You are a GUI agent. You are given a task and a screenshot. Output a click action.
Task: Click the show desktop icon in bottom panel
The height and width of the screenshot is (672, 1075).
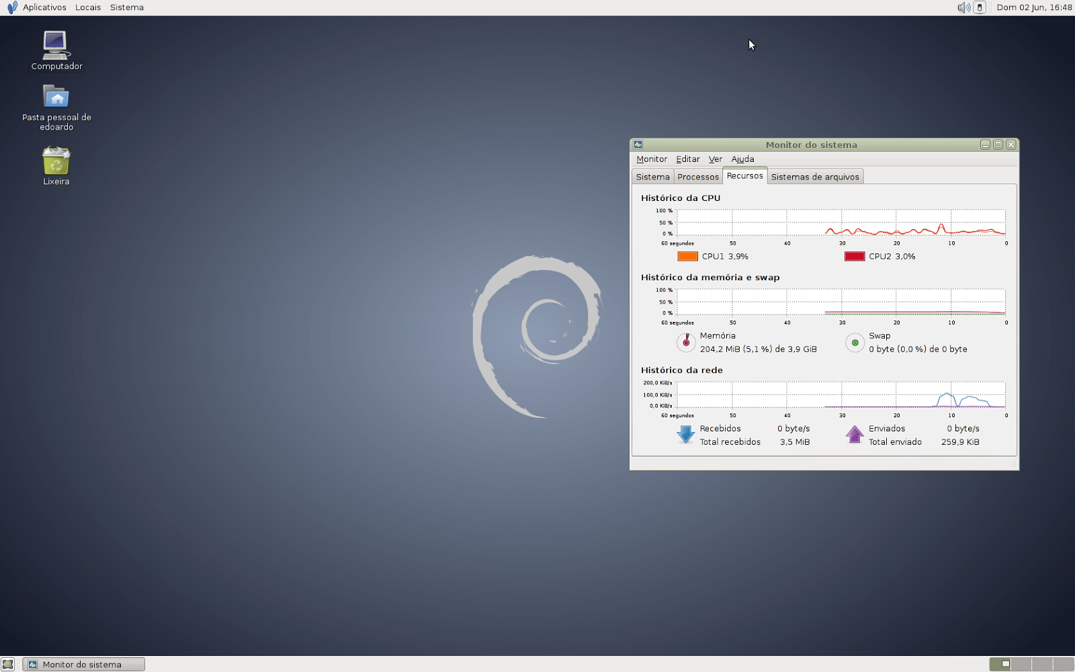(x=8, y=664)
